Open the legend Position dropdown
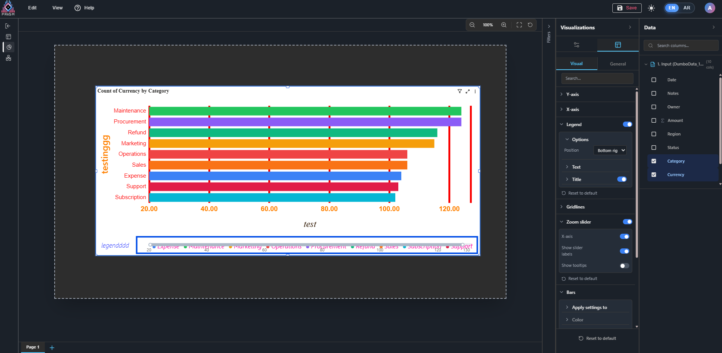 click(x=610, y=151)
